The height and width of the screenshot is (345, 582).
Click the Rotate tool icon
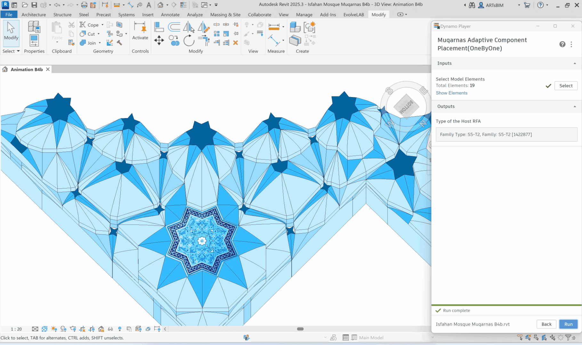(x=189, y=41)
